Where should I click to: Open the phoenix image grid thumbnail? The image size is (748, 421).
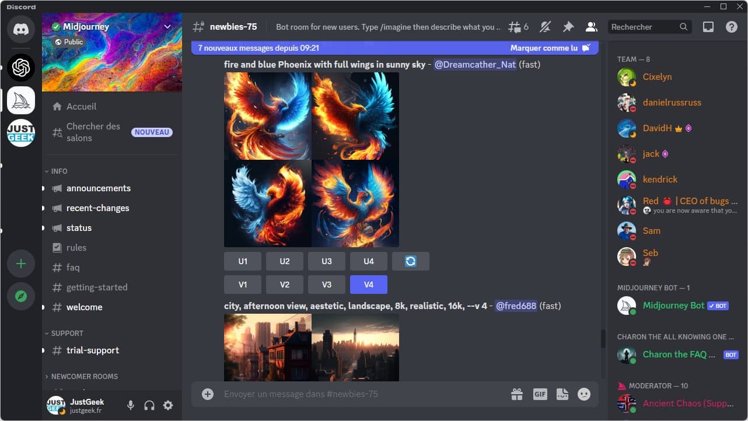pos(312,160)
